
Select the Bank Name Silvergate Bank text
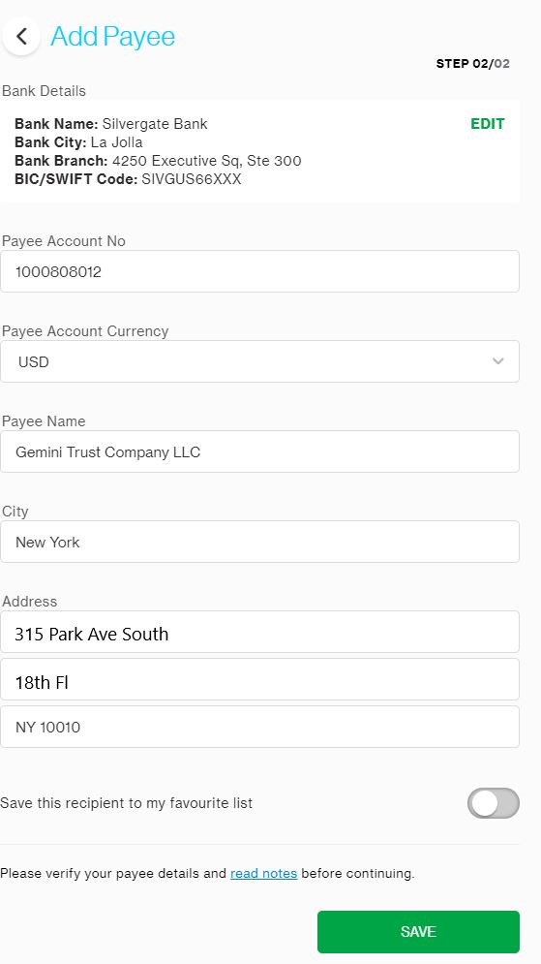coord(111,124)
